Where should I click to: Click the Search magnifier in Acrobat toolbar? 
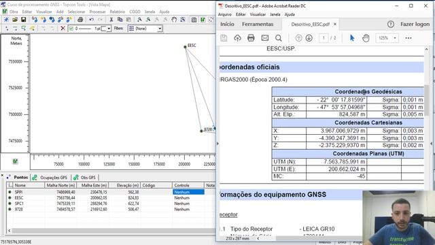coord(279,38)
